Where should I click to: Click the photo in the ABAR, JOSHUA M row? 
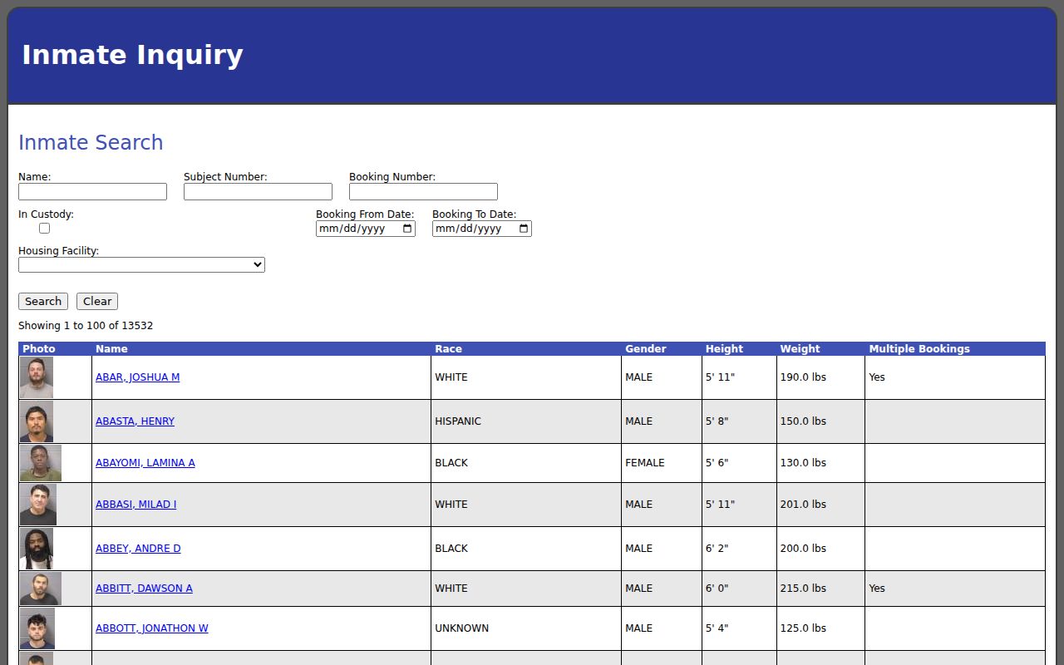click(x=37, y=377)
